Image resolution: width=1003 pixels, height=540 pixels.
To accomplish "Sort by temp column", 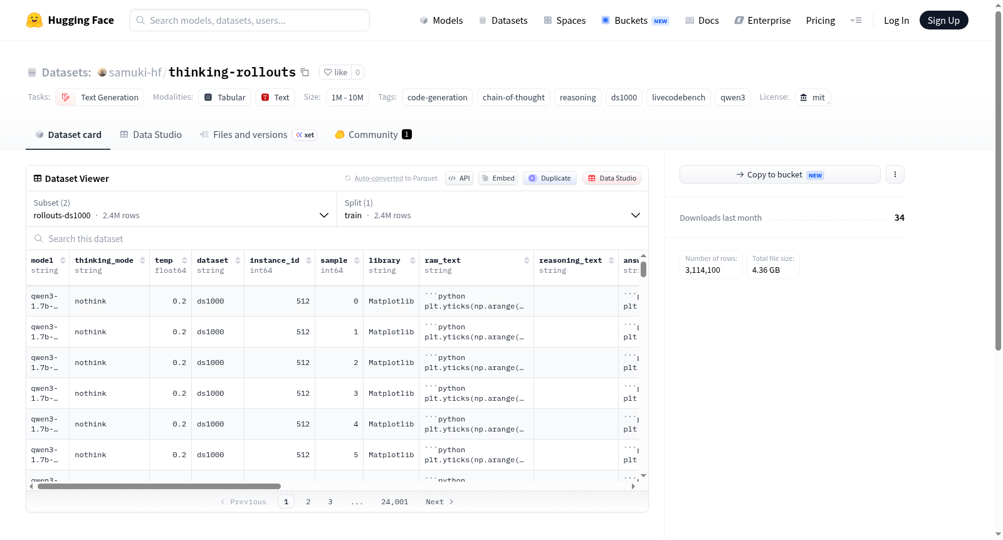I will point(184,260).
